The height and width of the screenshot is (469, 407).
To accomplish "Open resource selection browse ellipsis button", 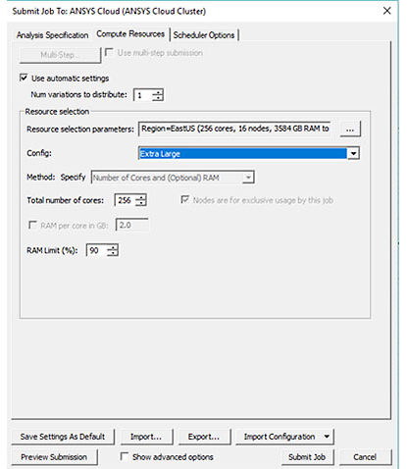I will [350, 129].
